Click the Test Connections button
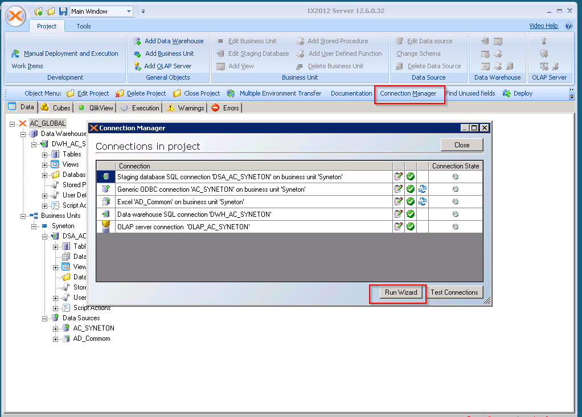The width and height of the screenshot is (582, 417). tap(454, 292)
